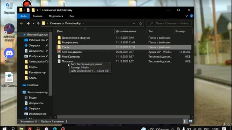Go back with the left arrow button
Viewport: 232px width, 130px height.
[x=21, y=23]
